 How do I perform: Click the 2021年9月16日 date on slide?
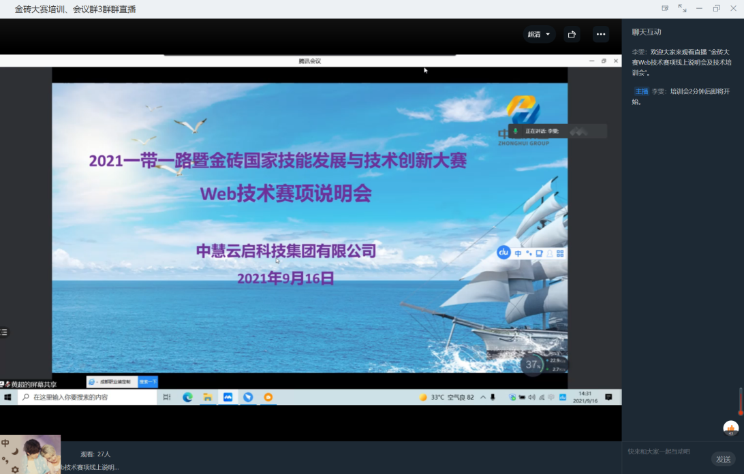click(285, 278)
